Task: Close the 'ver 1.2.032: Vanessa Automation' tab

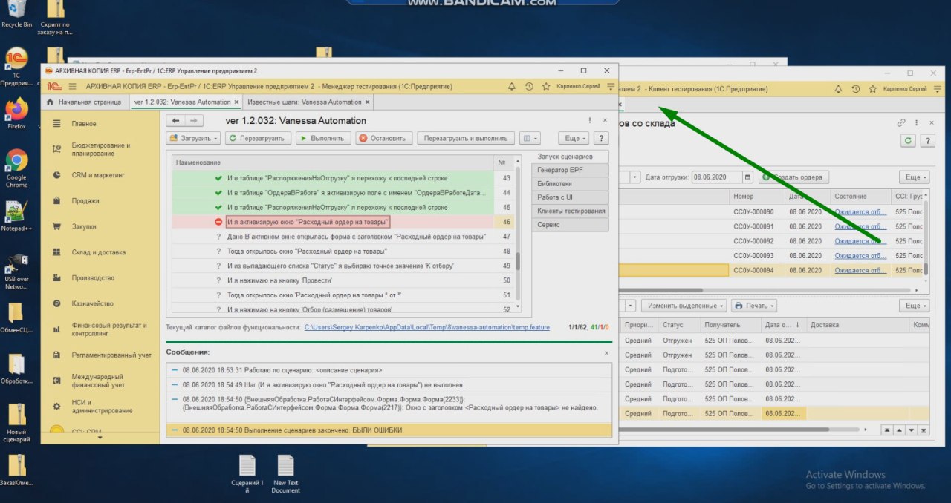Action: [x=236, y=102]
